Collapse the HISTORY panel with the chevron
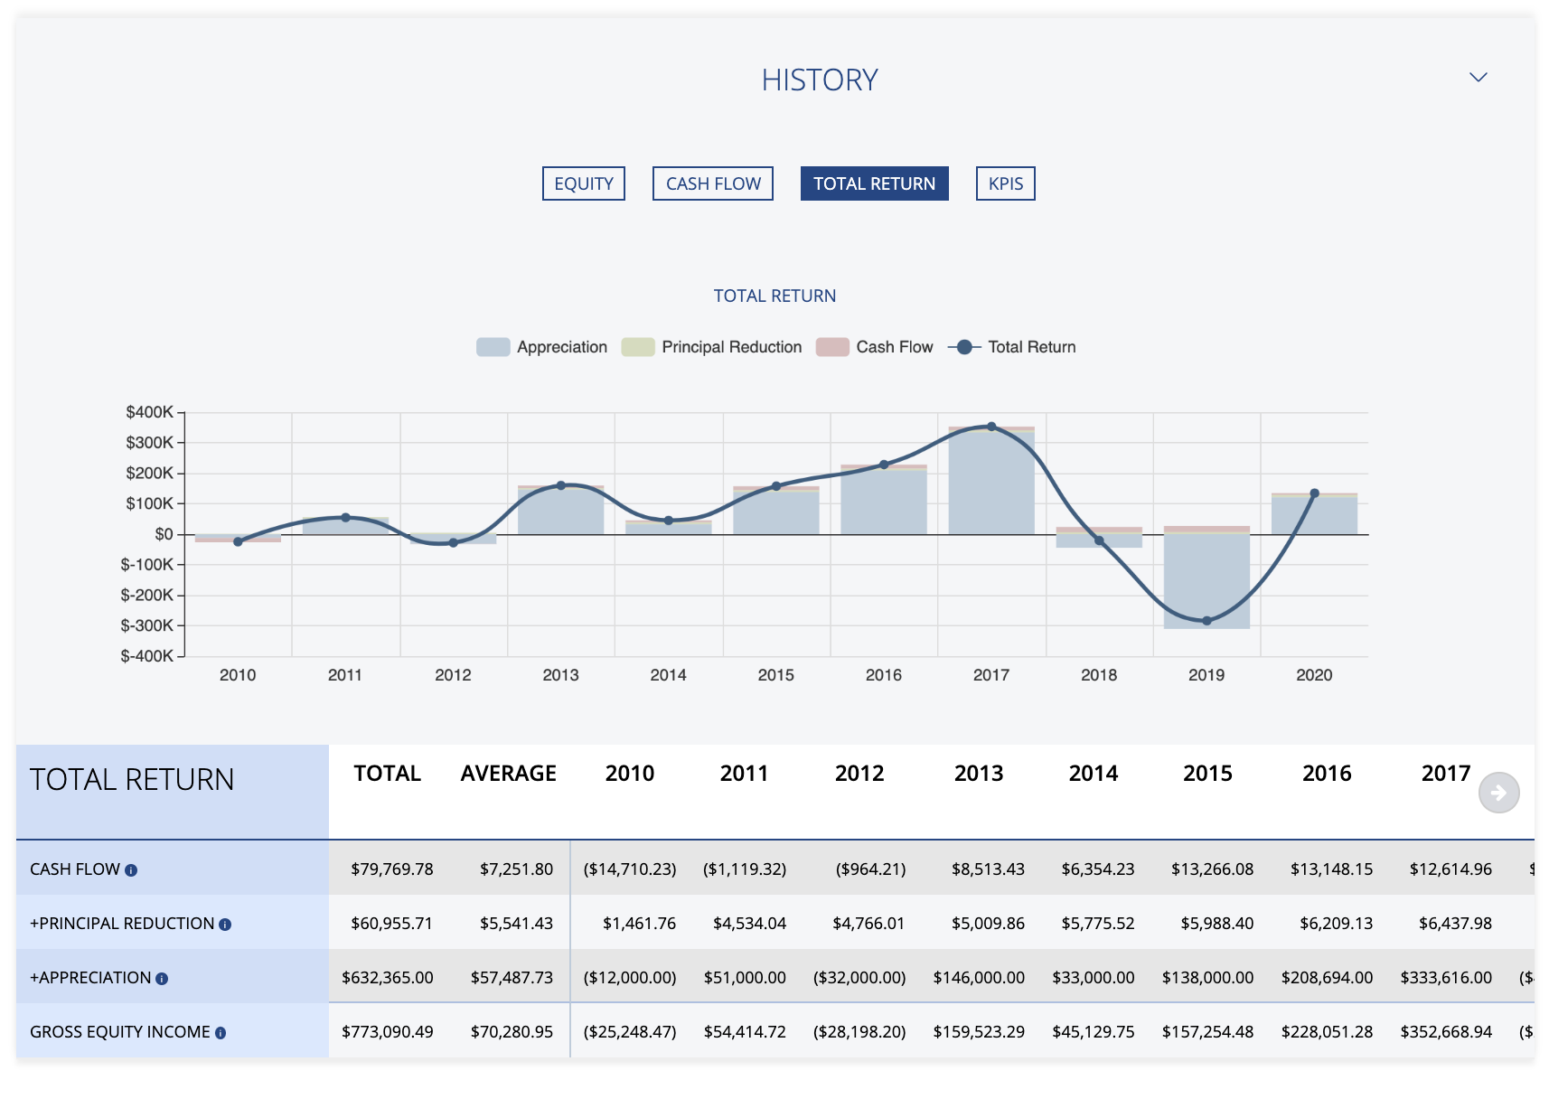This screenshot has height=1099, width=1549. tap(1479, 78)
